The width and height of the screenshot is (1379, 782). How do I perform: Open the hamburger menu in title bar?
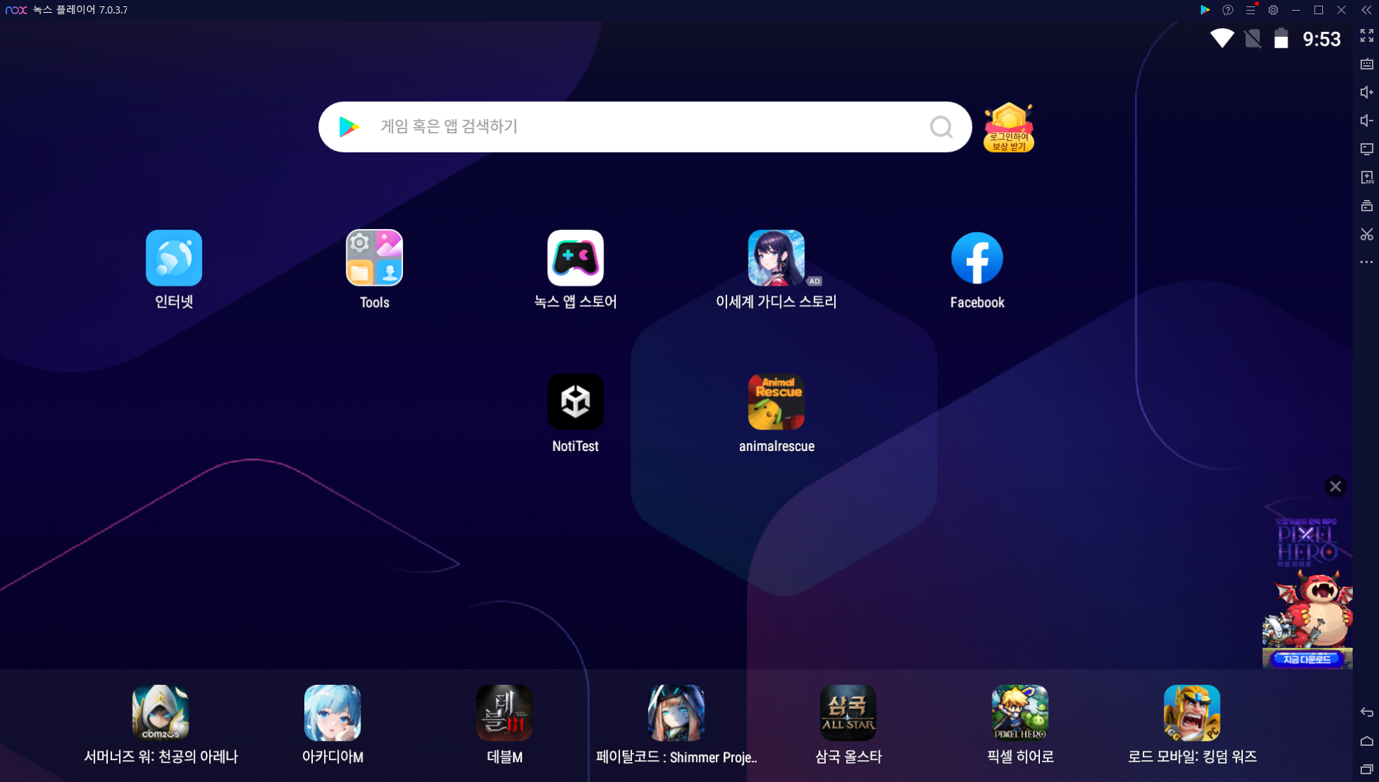tap(1251, 10)
